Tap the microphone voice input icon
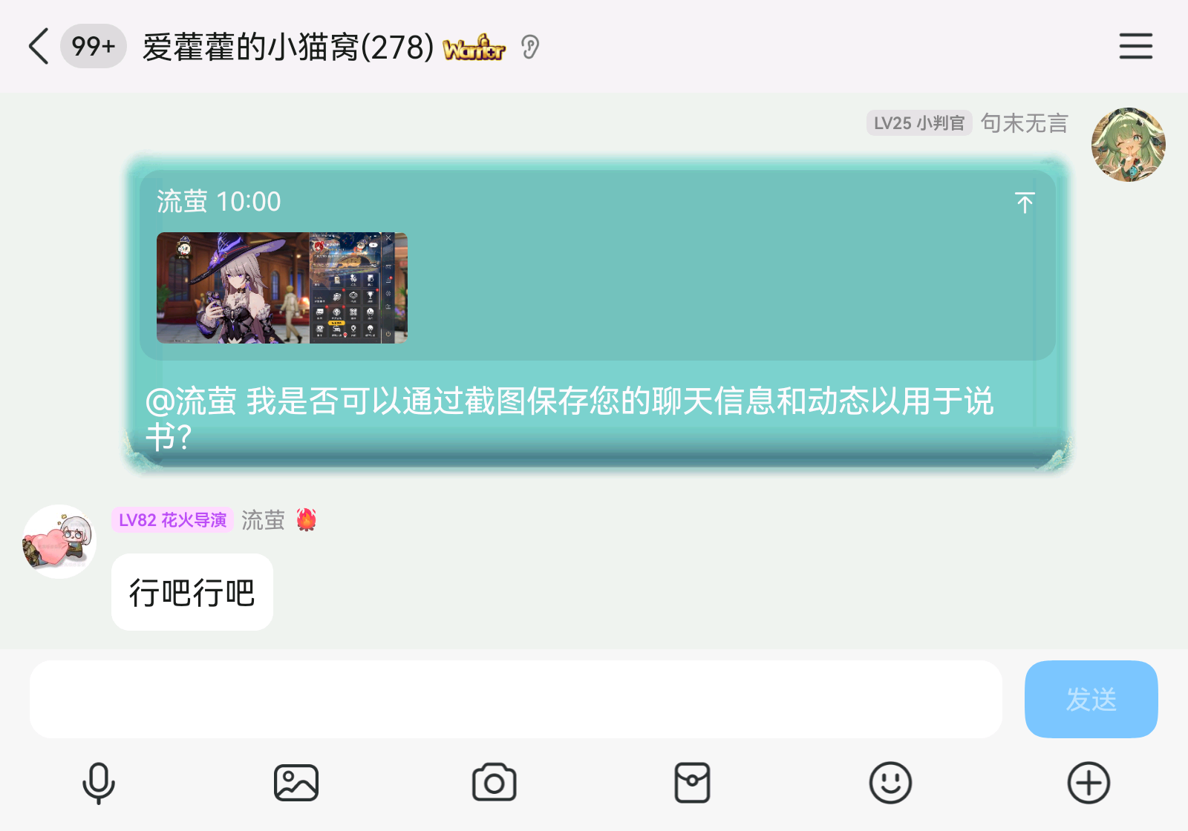Screen dimensions: 1188x831 click(98, 783)
